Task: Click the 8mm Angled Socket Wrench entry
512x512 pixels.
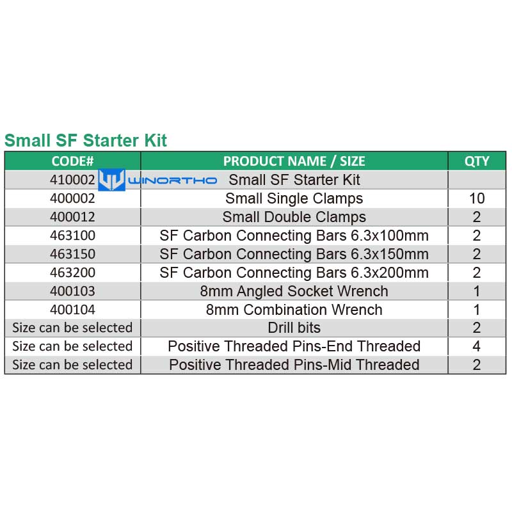Action: [x=294, y=291]
